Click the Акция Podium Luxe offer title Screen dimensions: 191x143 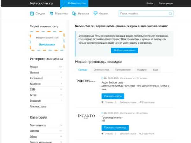113,83
